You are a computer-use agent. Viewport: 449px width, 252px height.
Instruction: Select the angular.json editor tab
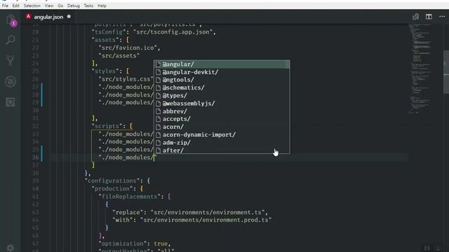48,17
